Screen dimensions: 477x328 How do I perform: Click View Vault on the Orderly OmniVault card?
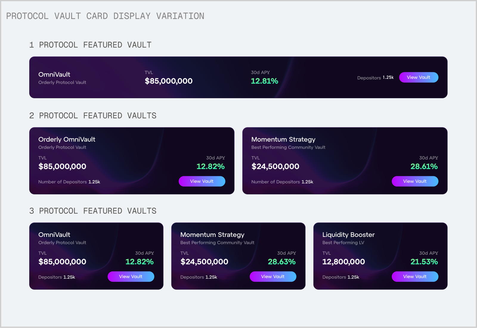[x=202, y=181]
